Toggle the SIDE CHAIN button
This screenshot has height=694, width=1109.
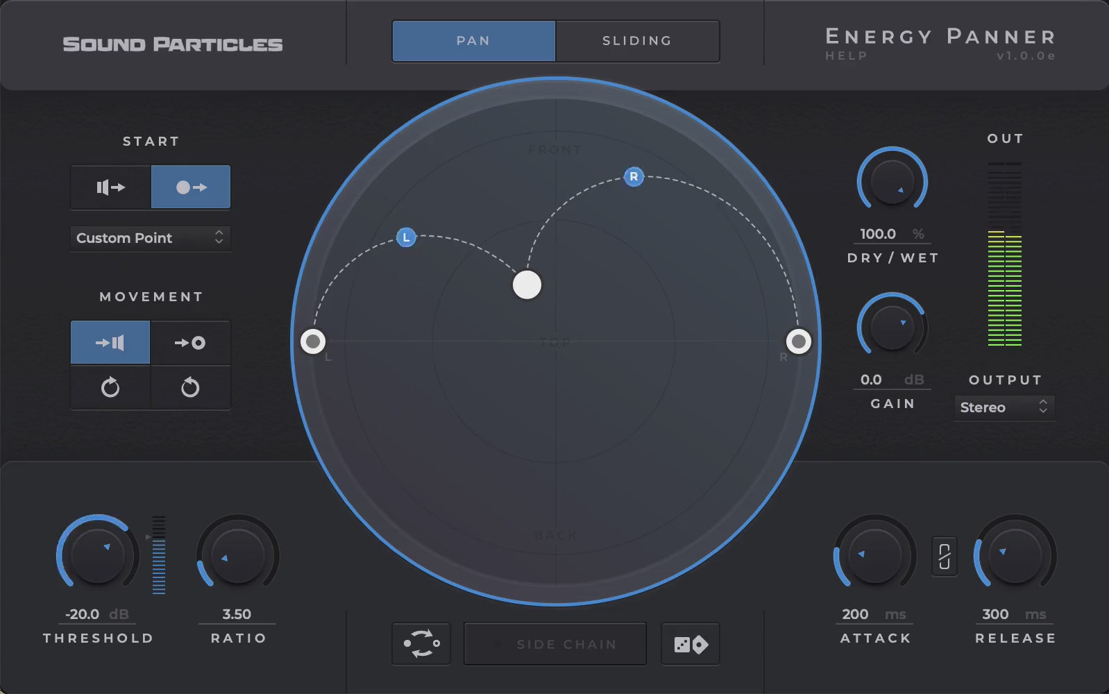[555, 644]
